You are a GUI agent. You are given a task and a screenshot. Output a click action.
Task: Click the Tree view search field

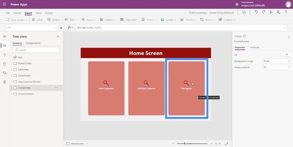point(36,50)
